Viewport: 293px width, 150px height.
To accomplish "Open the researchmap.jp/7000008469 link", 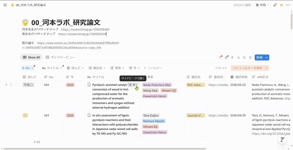I will tap(85, 30).
